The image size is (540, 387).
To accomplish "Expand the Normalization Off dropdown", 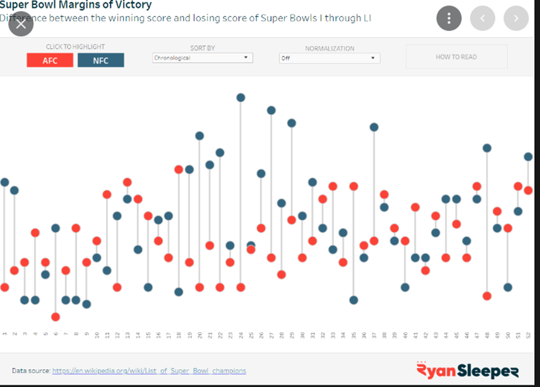I will click(329, 58).
